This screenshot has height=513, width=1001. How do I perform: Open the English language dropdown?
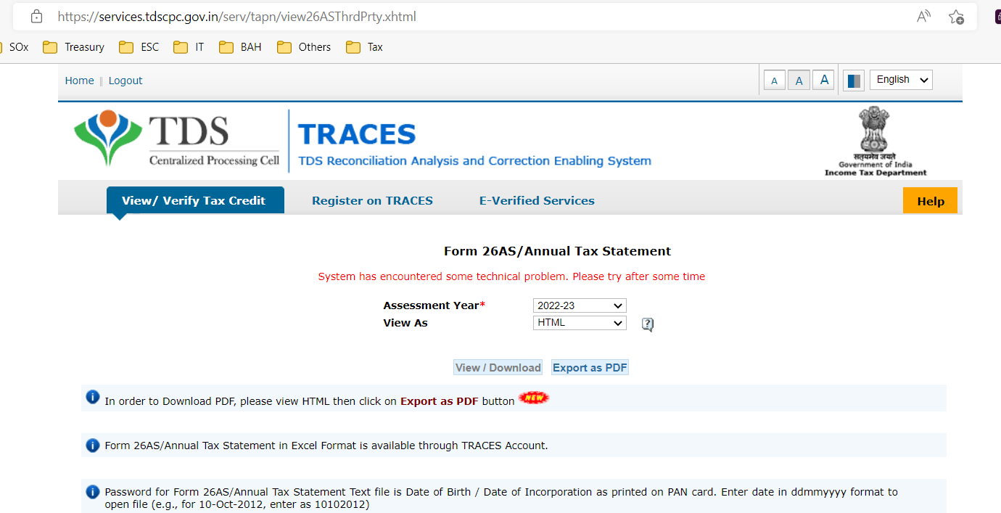[x=901, y=80]
